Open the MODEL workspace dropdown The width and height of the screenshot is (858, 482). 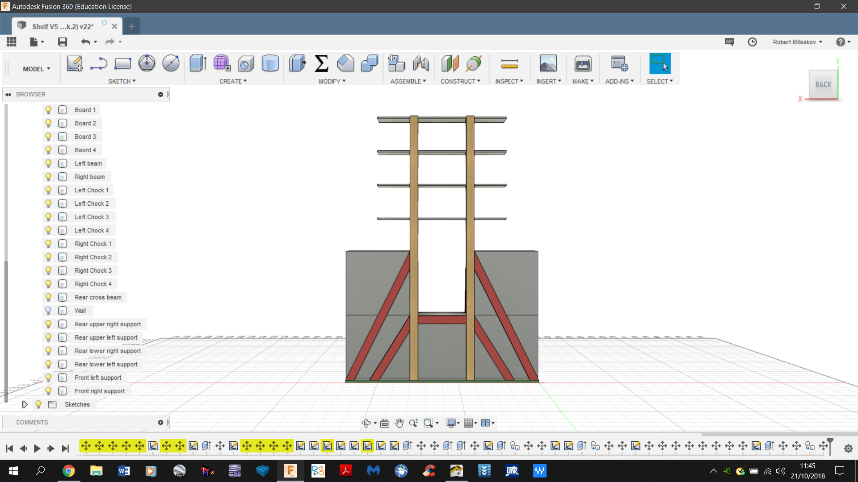[x=36, y=69]
